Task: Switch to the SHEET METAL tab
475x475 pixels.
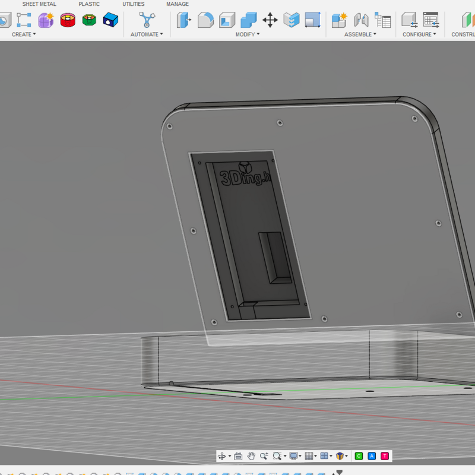Action: [39, 4]
